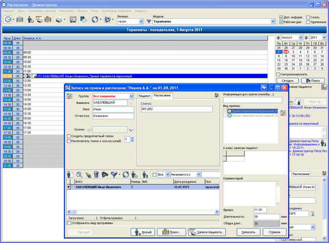The width and height of the screenshot is (329, 243).
Task: Open the year dropdown showing 2011
Action: click(x=324, y=37)
